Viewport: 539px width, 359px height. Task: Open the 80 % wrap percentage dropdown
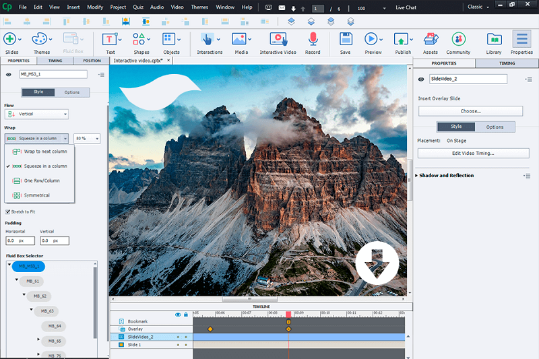pyautogui.click(x=87, y=138)
